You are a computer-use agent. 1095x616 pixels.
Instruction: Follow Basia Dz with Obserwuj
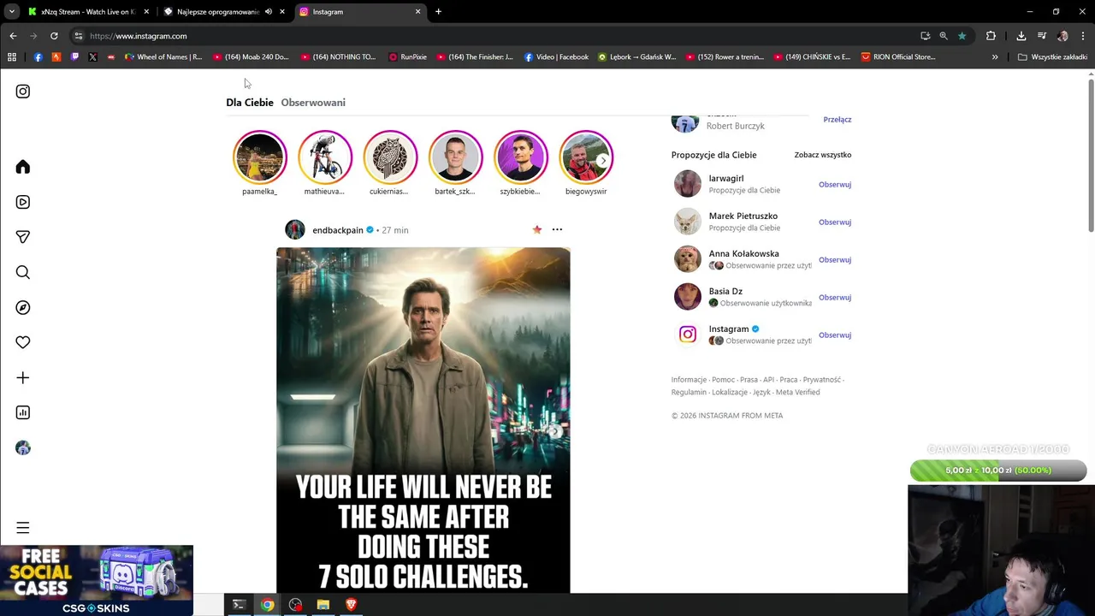834,298
